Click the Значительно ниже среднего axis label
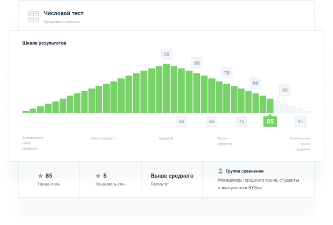 point(32,143)
